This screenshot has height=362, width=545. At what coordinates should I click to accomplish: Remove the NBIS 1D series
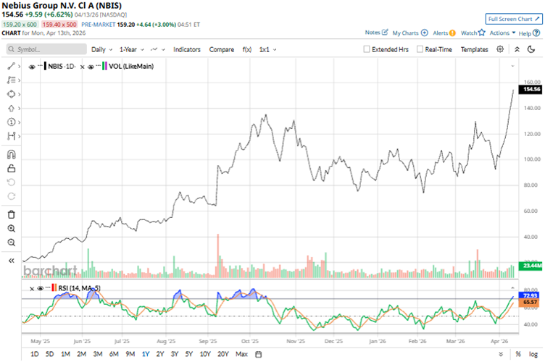pyautogui.click(x=83, y=67)
